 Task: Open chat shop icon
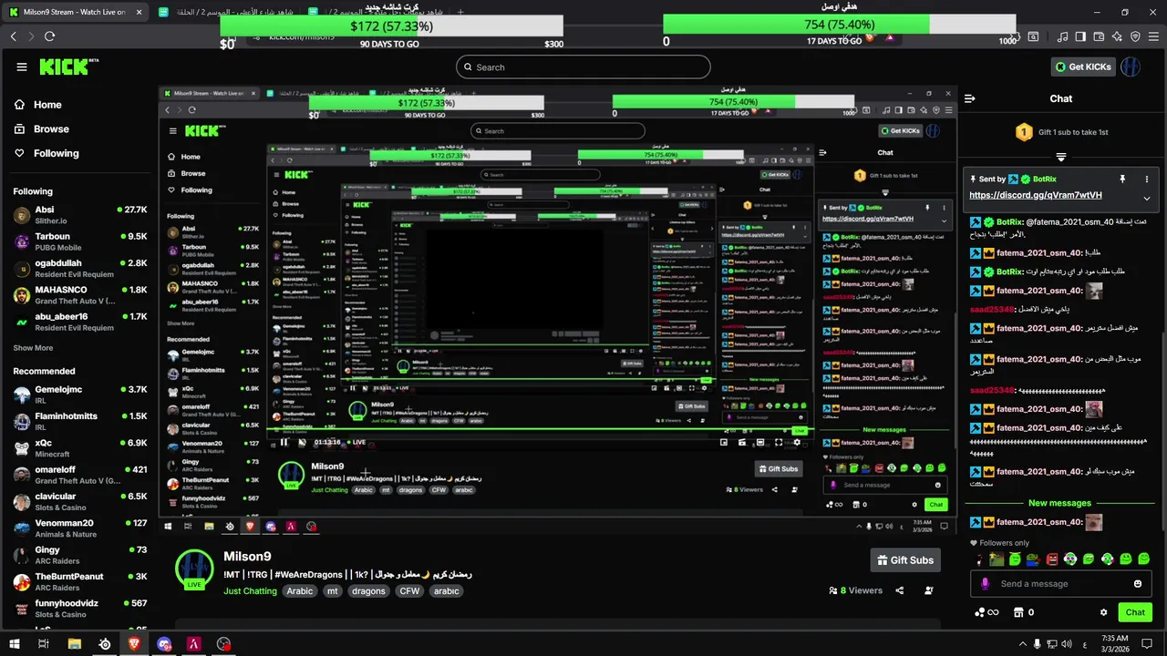coord(1017,612)
